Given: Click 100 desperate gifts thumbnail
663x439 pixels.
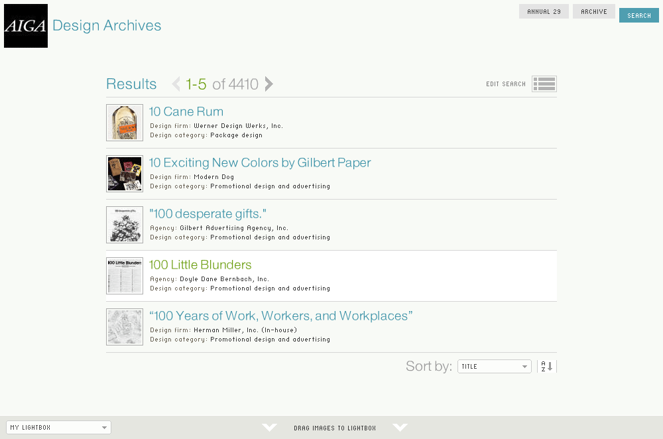Looking at the screenshot, I should tap(125, 225).
